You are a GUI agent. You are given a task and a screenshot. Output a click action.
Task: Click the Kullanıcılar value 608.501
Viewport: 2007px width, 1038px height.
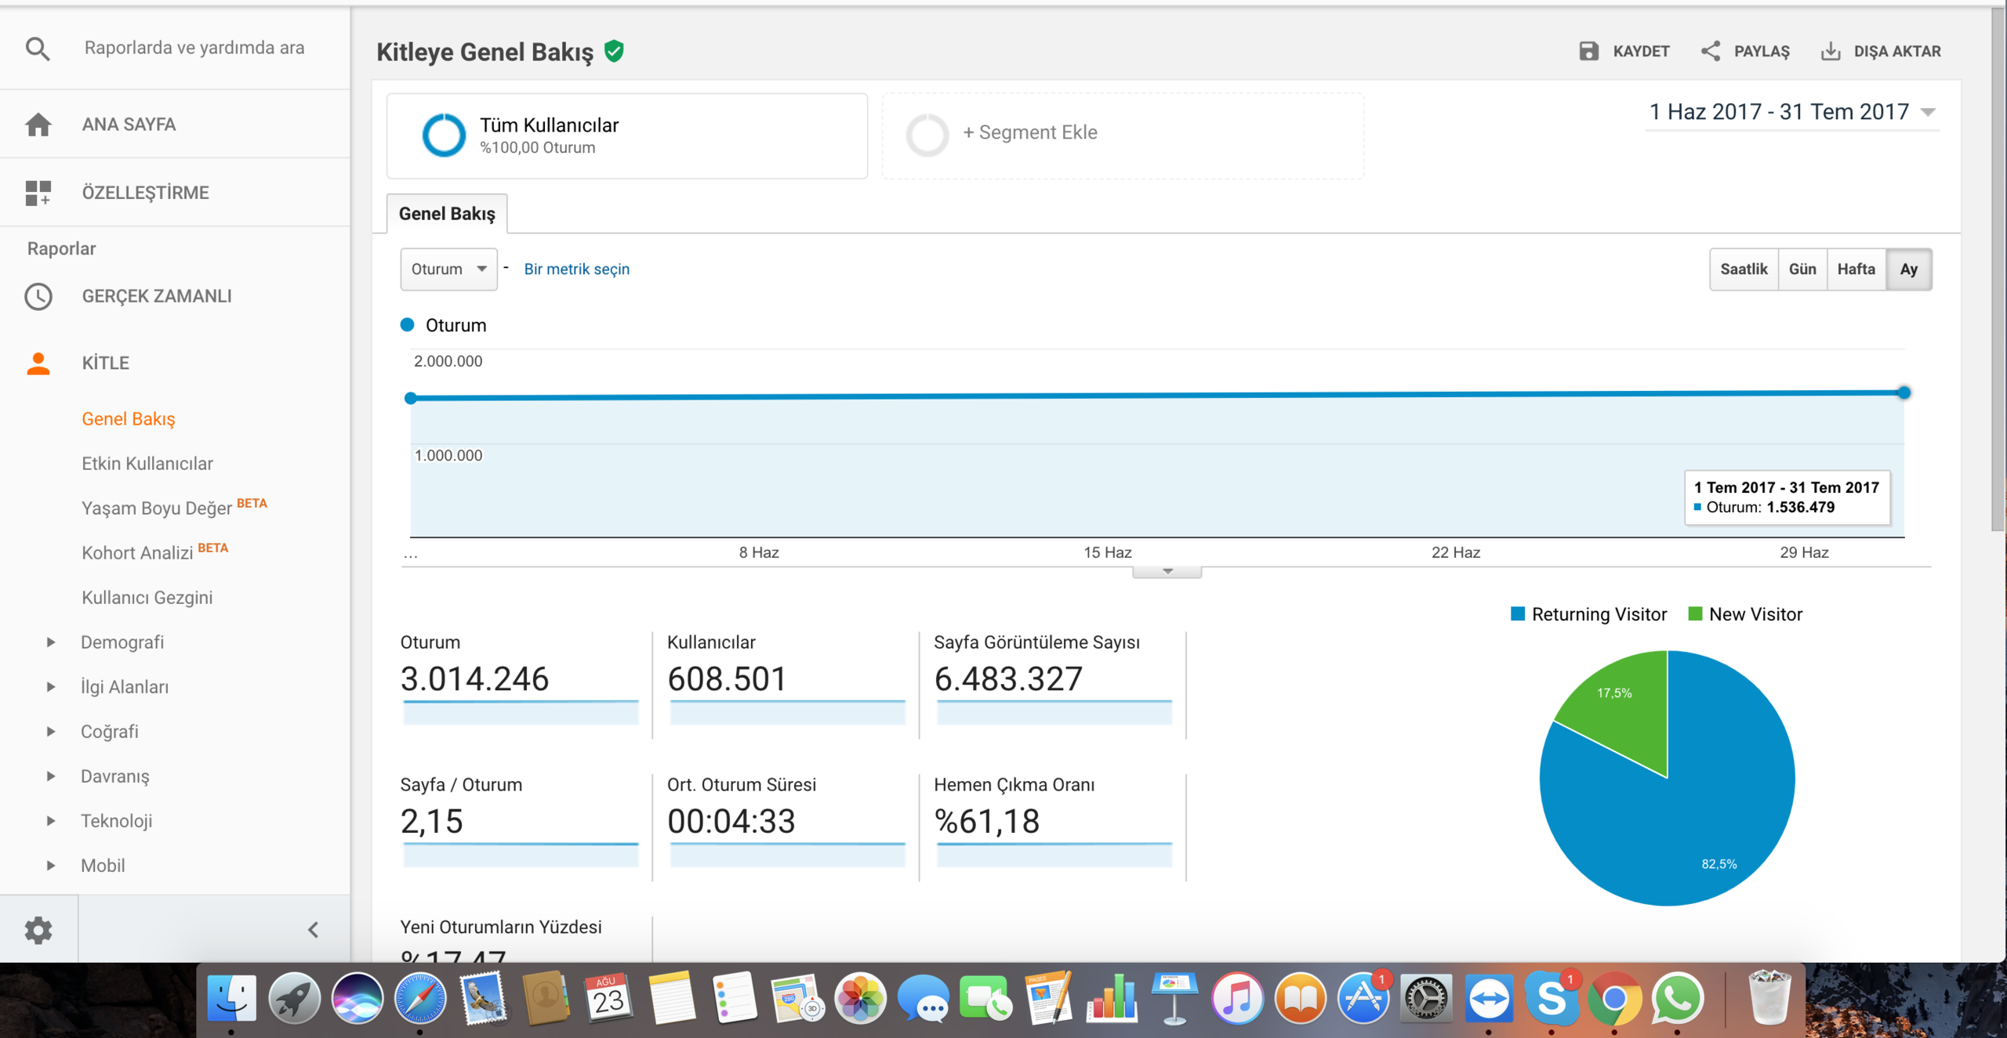727,678
